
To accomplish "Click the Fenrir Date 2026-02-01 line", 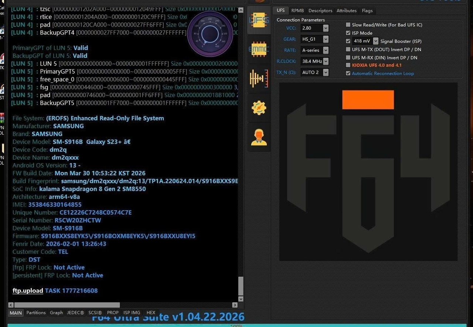I will click(x=59, y=244).
